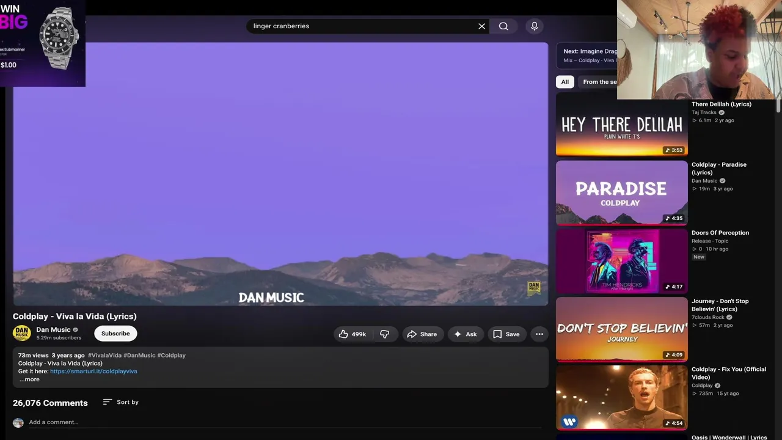Clear the search box text
This screenshot has width=782, height=440.
(x=481, y=26)
